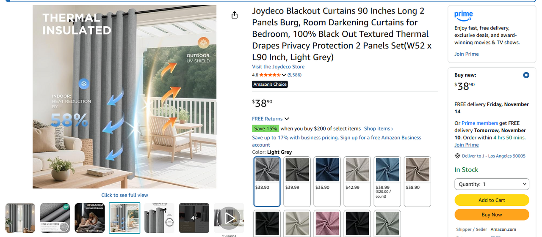Play the product videos thumbnail
542x237 pixels.
[229, 218]
